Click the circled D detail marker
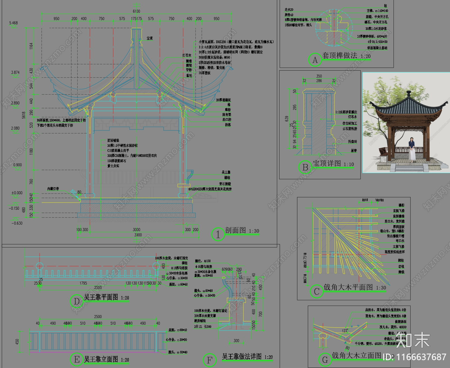Image resolution: width=450 pixels, height=368 pixels. click(76, 301)
